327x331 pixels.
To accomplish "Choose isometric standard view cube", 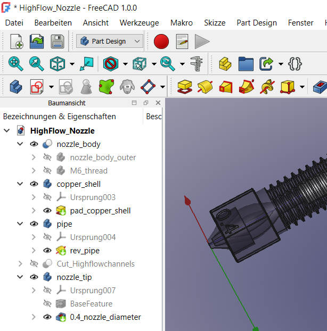I will pyautogui.click(x=58, y=64).
